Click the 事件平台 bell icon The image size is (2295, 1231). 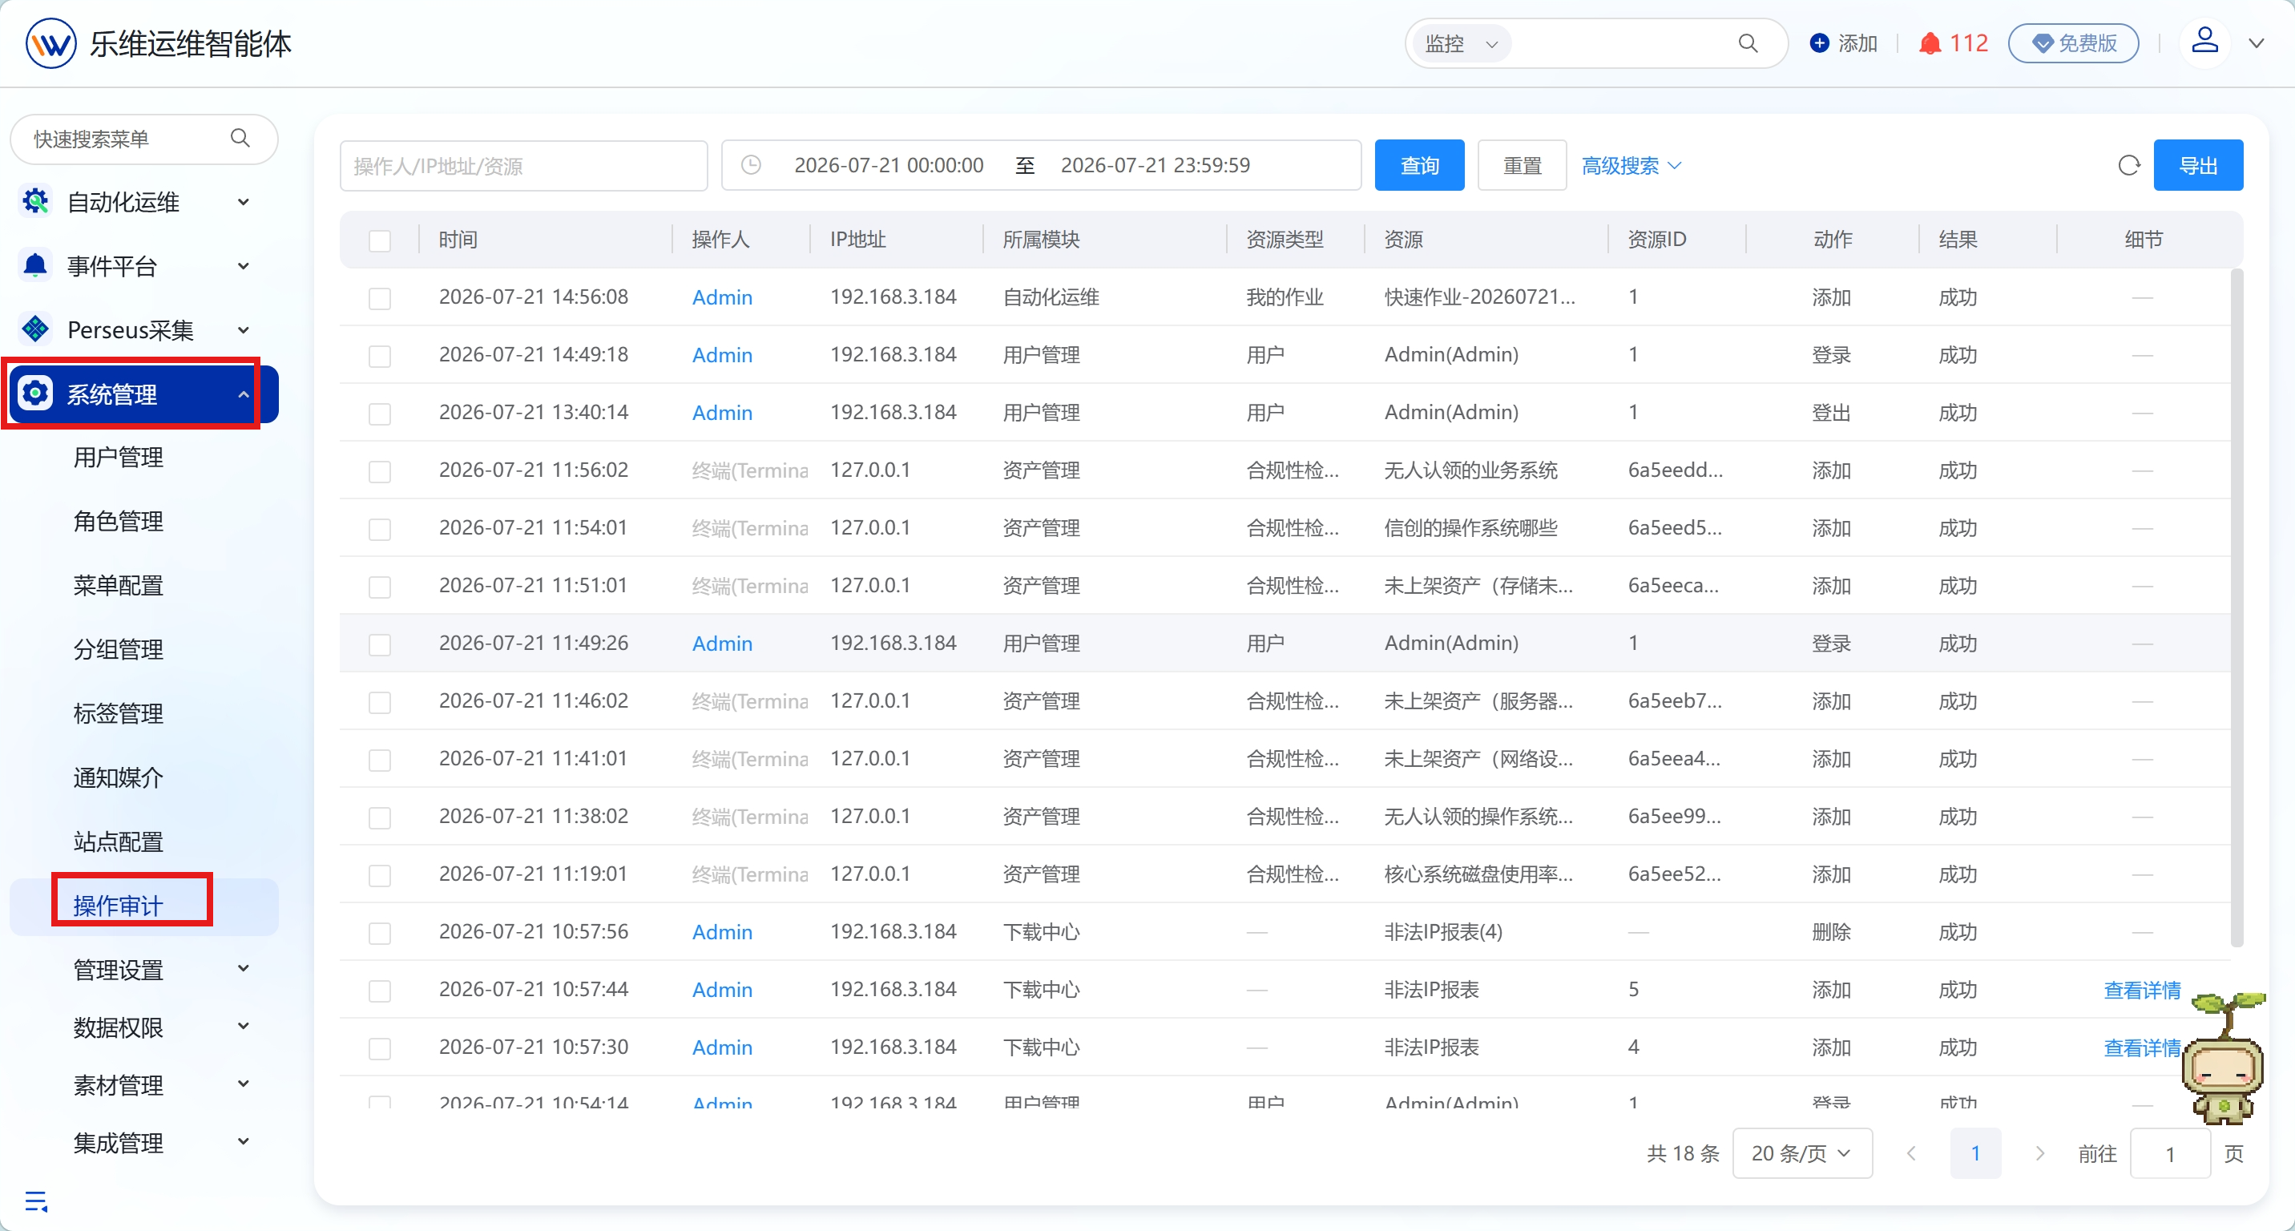(35, 265)
